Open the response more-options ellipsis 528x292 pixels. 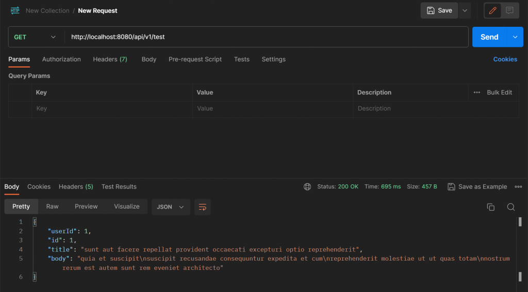point(518,186)
